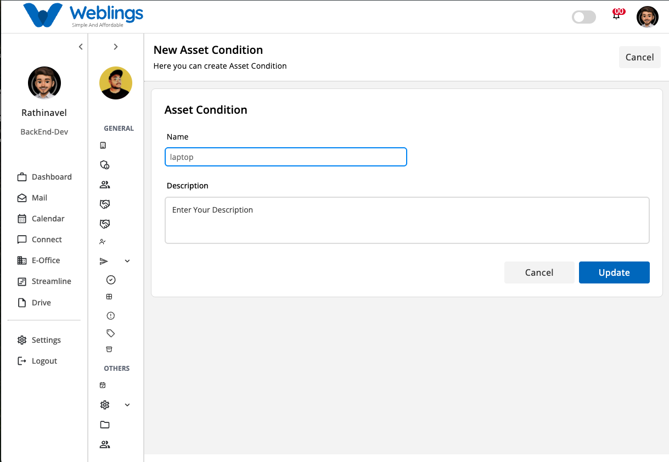Open Connect from the sidebar
The image size is (669, 462).
[x=40, y=240]
